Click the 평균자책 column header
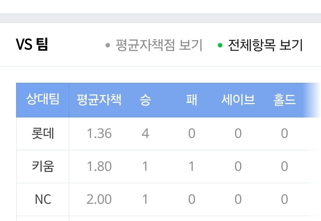Viewport: 321px width, 221px height. pyautogui.click(x=99, y=100)
